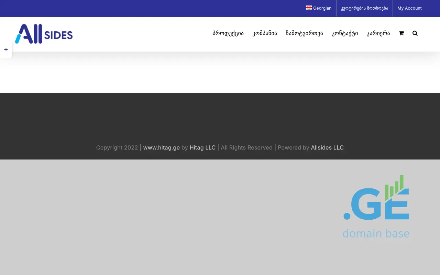Follow the Allsides LLC footer link
This screenshot has height=275, width=440.
point(327,147)
